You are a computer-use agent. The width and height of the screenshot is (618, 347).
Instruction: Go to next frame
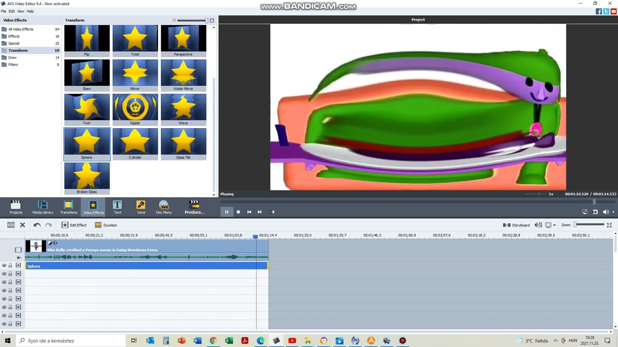tap(260, 212)
